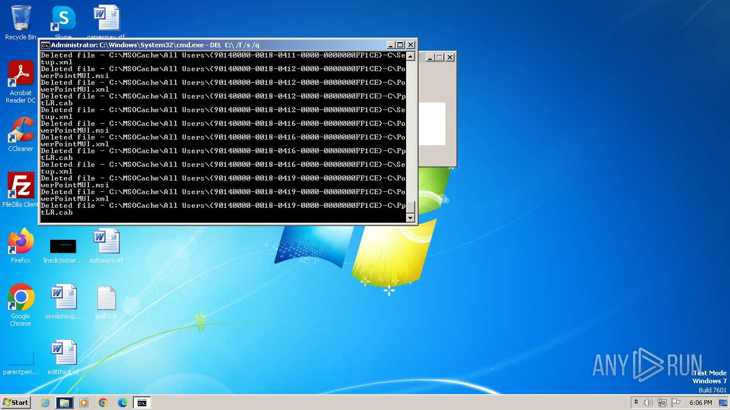Select the FileZilla Client shortcut
The width and height of the screenshot is (730, 410).
pyautogui.click(x=21, y=190)
